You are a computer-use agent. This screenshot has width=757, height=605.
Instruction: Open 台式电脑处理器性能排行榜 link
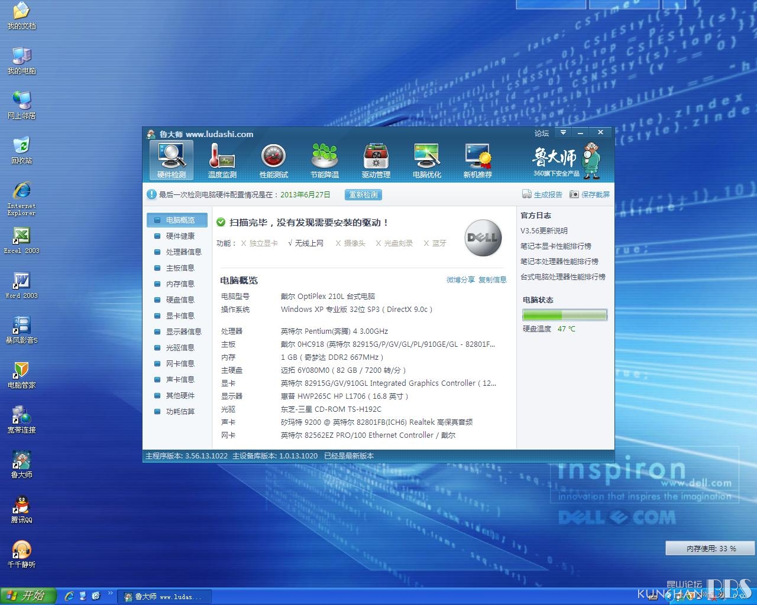coord(563,277)
